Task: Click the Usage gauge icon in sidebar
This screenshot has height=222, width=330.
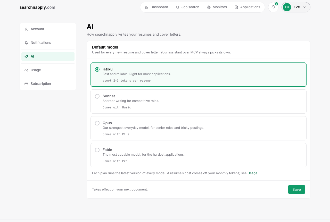Action: click(26, 70)
